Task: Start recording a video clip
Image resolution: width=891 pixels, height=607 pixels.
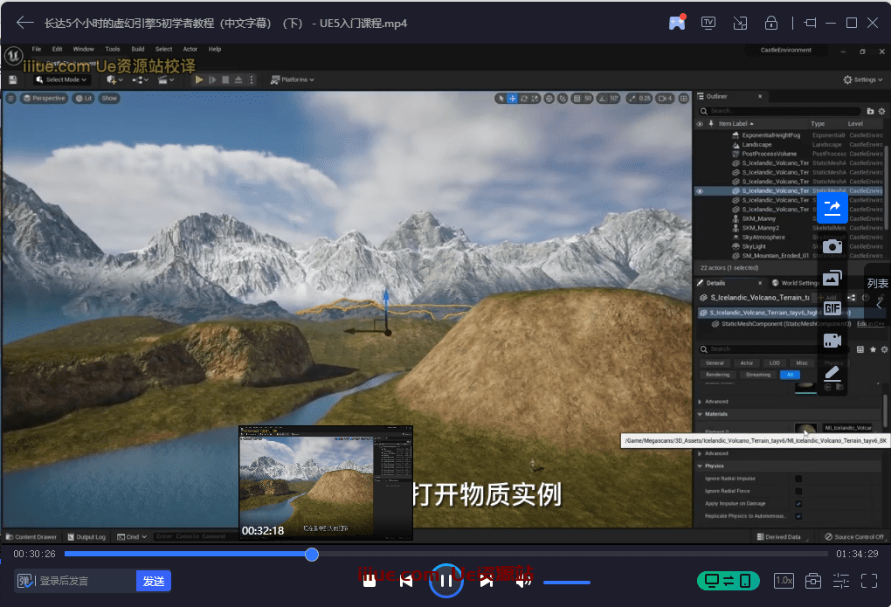Action: pos(832,341)
